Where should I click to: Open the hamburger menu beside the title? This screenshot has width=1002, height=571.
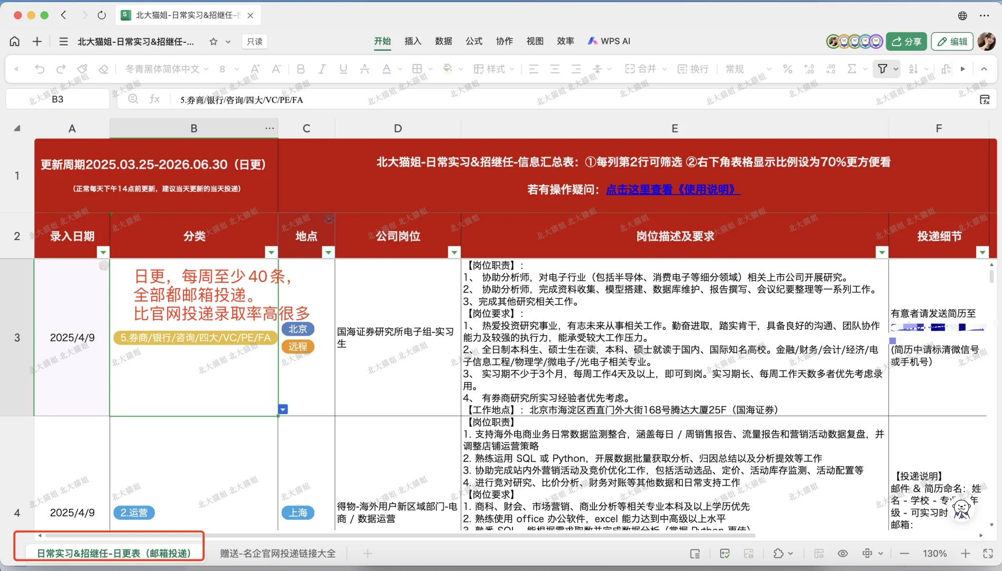click(63, 41)
